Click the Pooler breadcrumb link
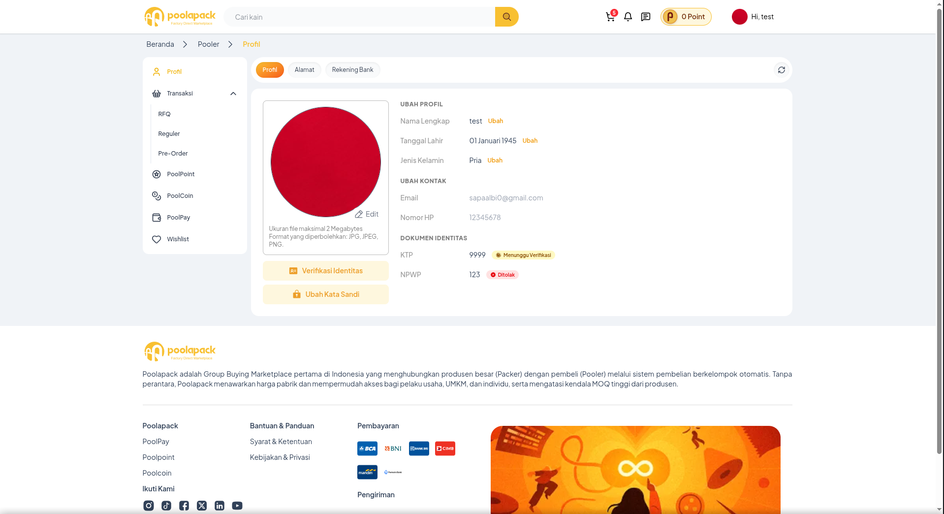 pos(208,44)
